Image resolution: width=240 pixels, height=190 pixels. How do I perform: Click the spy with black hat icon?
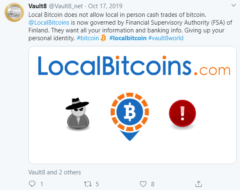77,113
